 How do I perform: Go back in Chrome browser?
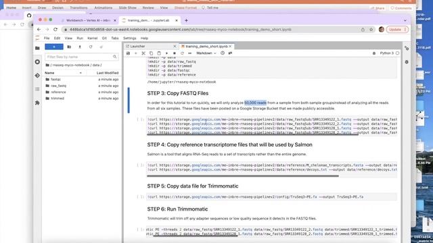click(x=39, y=30)
